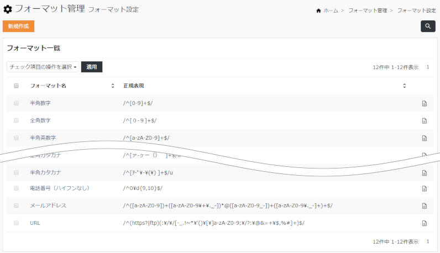Click the top 12件中 1-12件表示 count
The image size is (440, 253).
[x=395, y=67]
